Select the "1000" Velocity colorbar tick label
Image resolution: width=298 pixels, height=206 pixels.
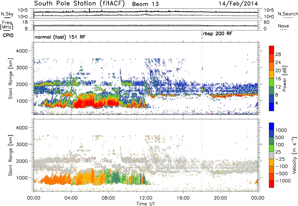point(281,130)
